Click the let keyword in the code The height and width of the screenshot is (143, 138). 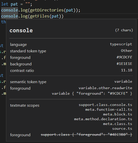(x=5, y=4)
